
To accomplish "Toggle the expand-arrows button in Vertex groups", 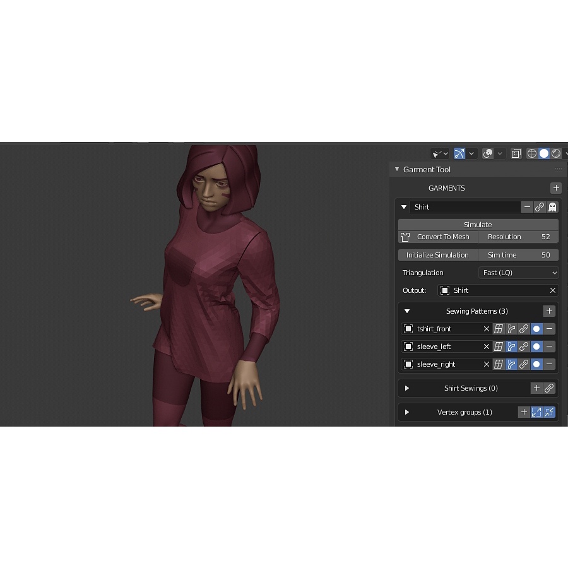I will click(x=536, y=412).
